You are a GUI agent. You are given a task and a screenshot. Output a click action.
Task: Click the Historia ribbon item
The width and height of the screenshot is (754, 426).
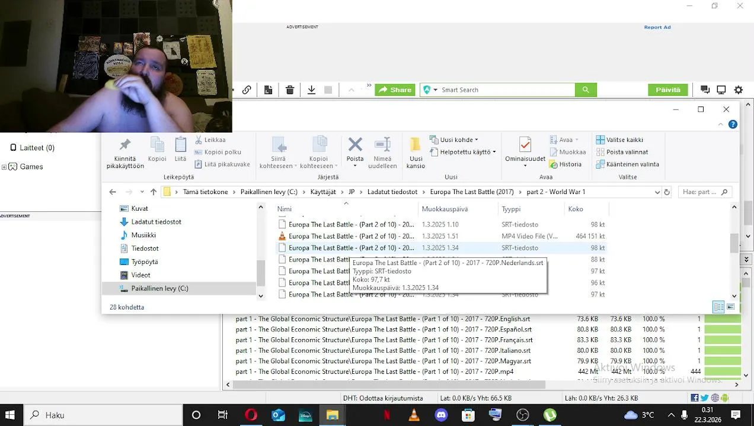[x=565, y=164]
